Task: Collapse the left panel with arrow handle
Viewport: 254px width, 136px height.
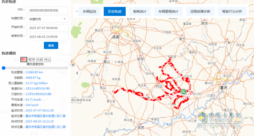Action: pos(77,73)
